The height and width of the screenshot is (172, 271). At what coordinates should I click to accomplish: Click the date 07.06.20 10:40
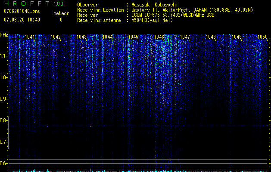(x=22, y=20)
